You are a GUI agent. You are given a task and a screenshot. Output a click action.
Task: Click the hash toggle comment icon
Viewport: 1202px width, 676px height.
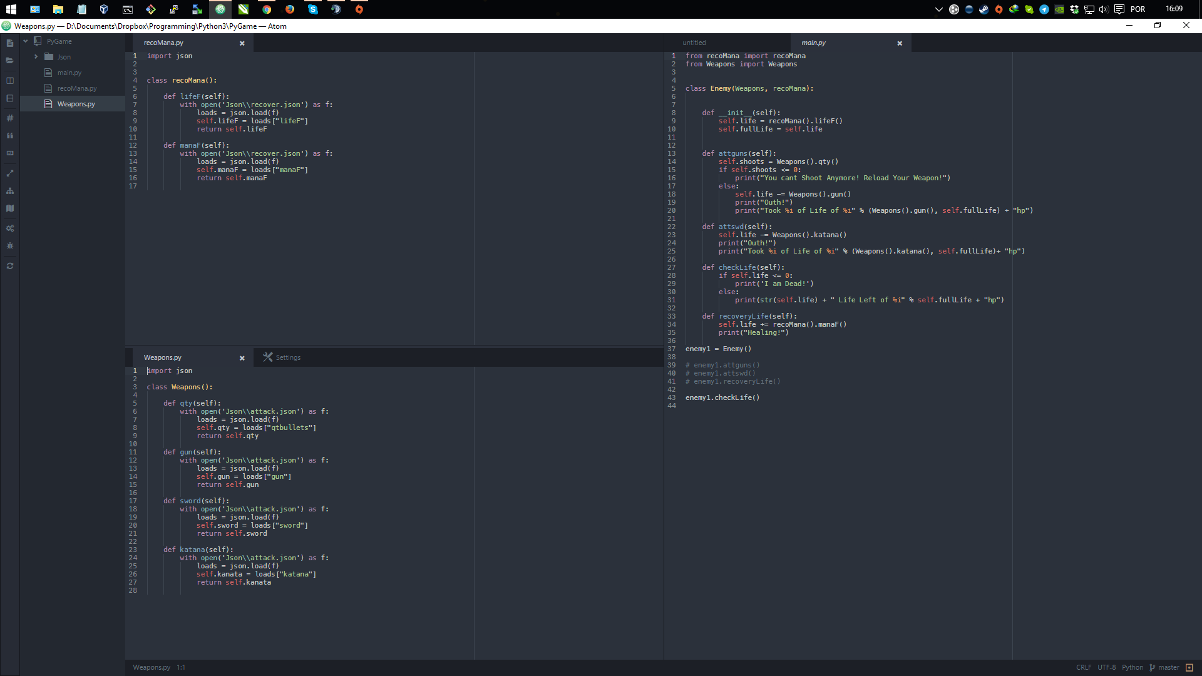click(x=10, y=118)
